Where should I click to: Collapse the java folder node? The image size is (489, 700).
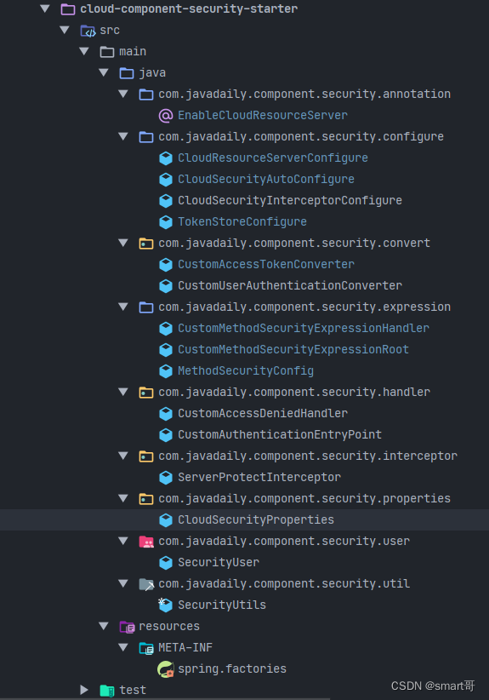coord(104,72)
